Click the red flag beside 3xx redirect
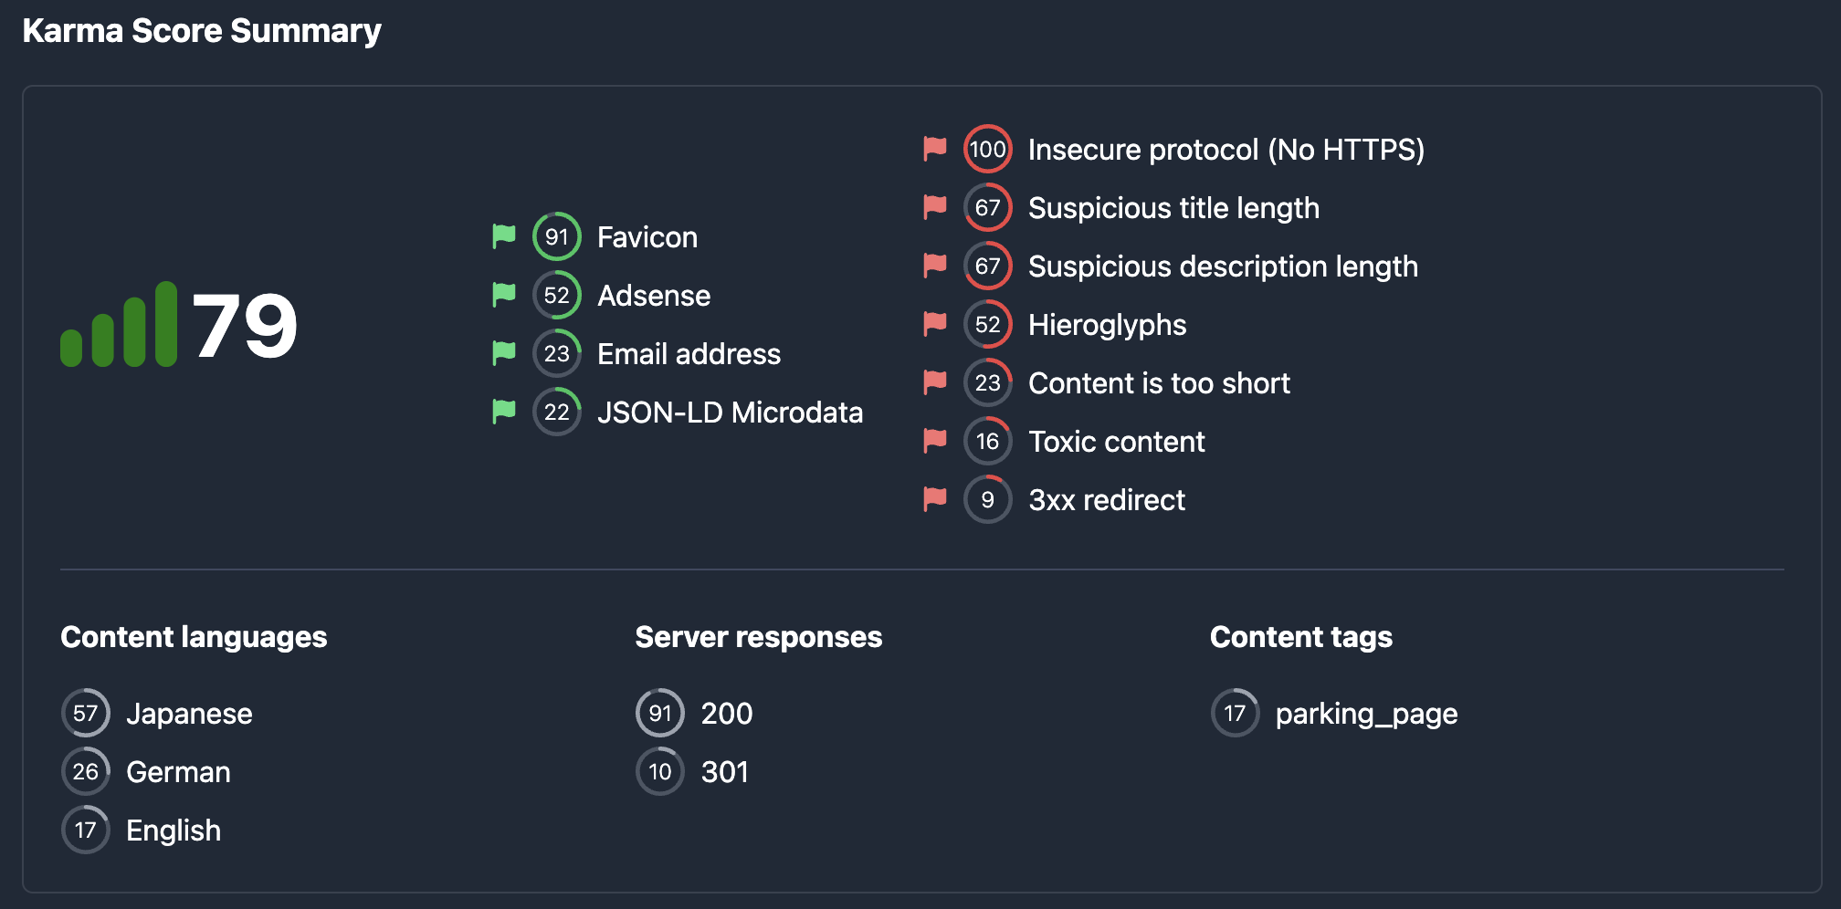This screenshot has width=1841, height=909. tap(935, 499)
